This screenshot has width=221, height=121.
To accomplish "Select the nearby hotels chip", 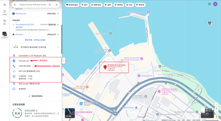I will (x=72, y=5).
